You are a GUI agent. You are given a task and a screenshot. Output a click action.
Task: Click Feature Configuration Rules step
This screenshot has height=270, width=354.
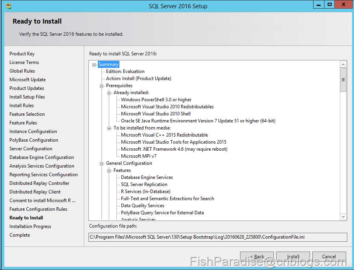[x=39, y=209]
